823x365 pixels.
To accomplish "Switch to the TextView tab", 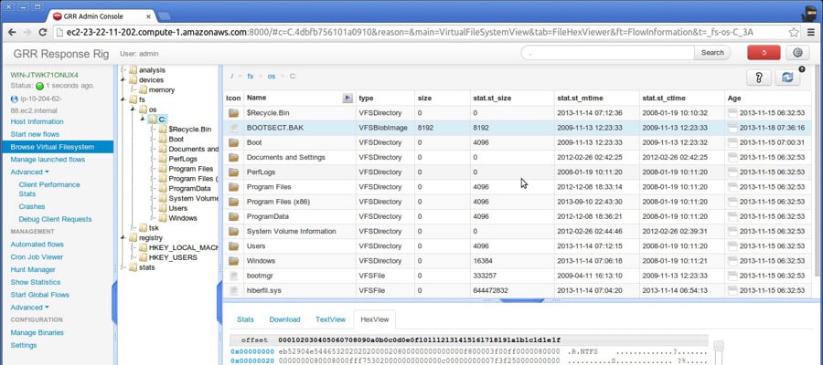I will coord(330,319).
